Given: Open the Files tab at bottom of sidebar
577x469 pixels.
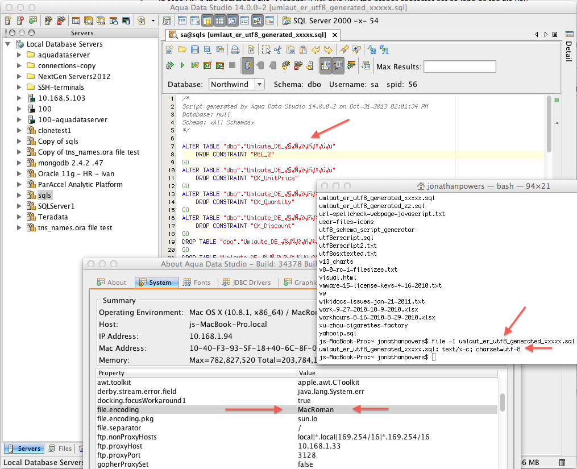Looking at the screenshot, I should point(60,449).
